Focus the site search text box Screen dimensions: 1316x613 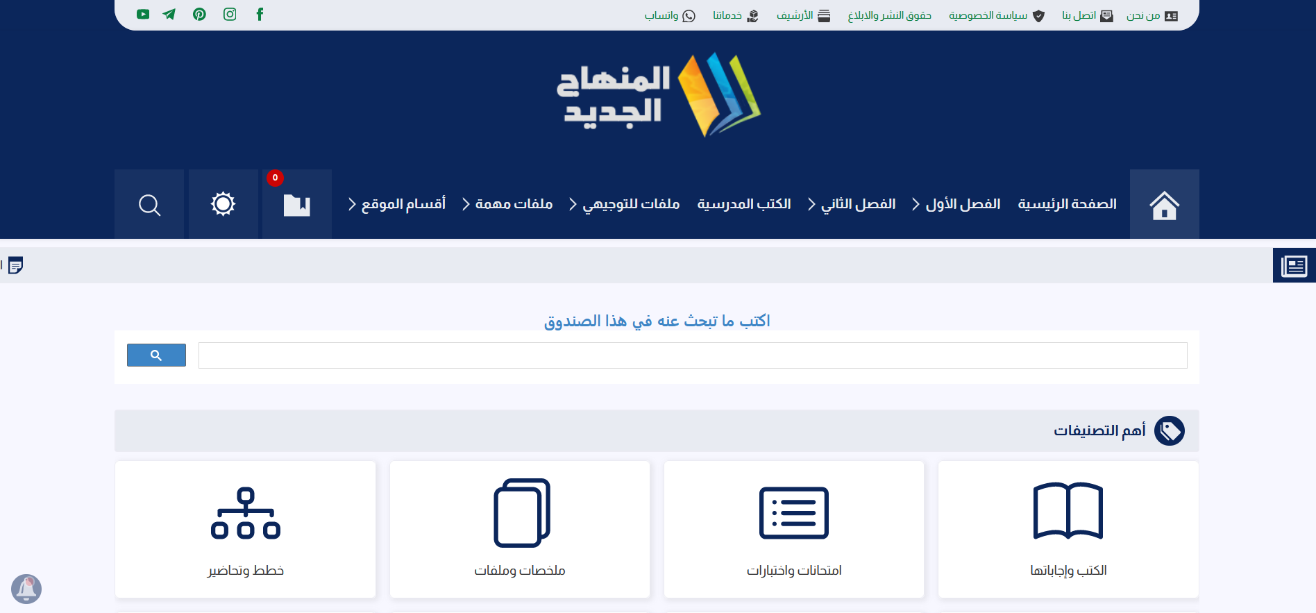[x=693, y=355]
